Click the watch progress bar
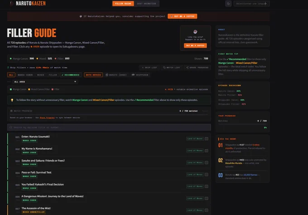Screen dimensions: 308x215 (109, 114)
